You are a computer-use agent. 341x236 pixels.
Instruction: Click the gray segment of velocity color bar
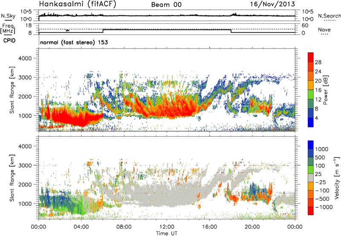coord(311,178)
